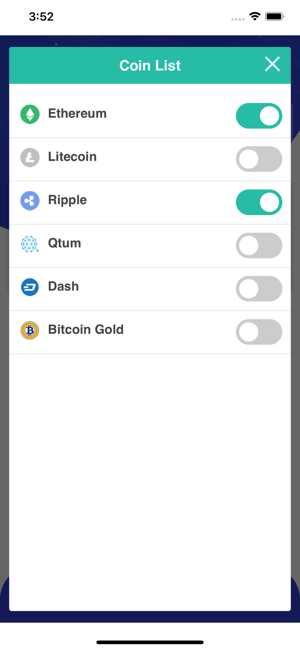Tap the blue Ripple coin icon

tap(30, 201)
